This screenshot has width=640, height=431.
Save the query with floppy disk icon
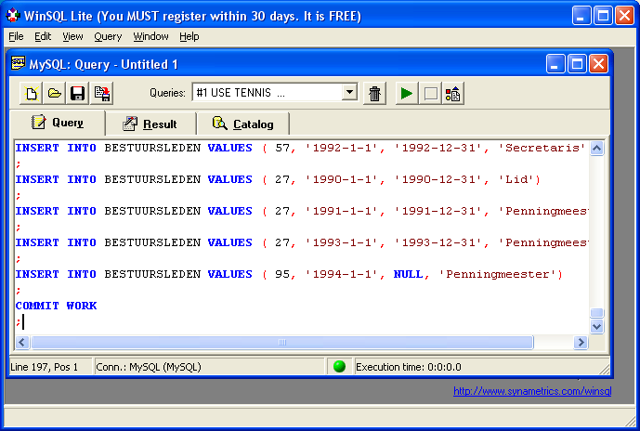(x=77, y=94)
